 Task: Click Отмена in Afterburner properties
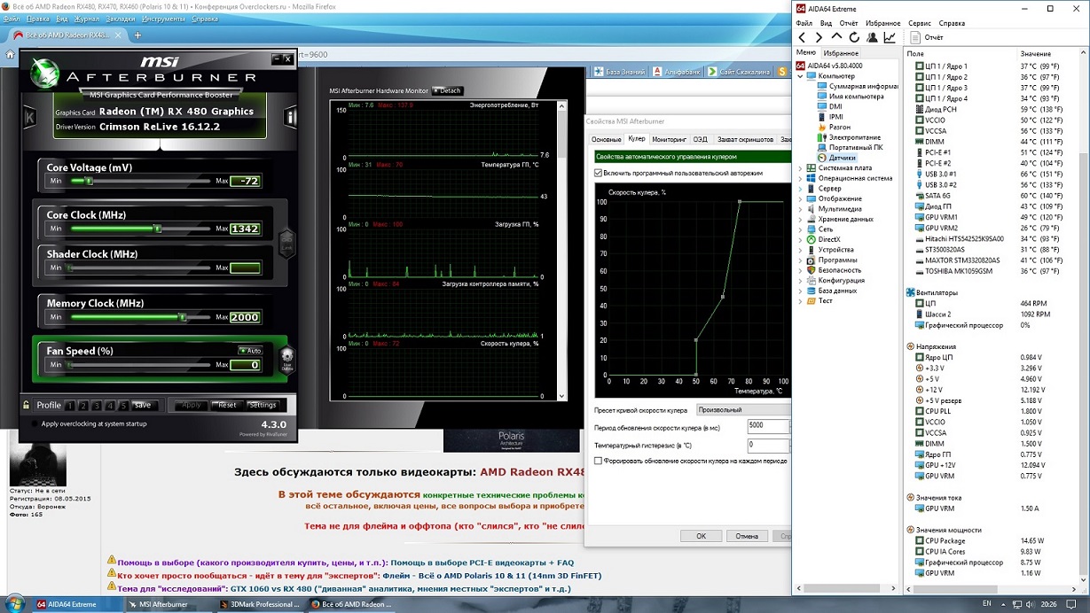(x=747, y=536)
